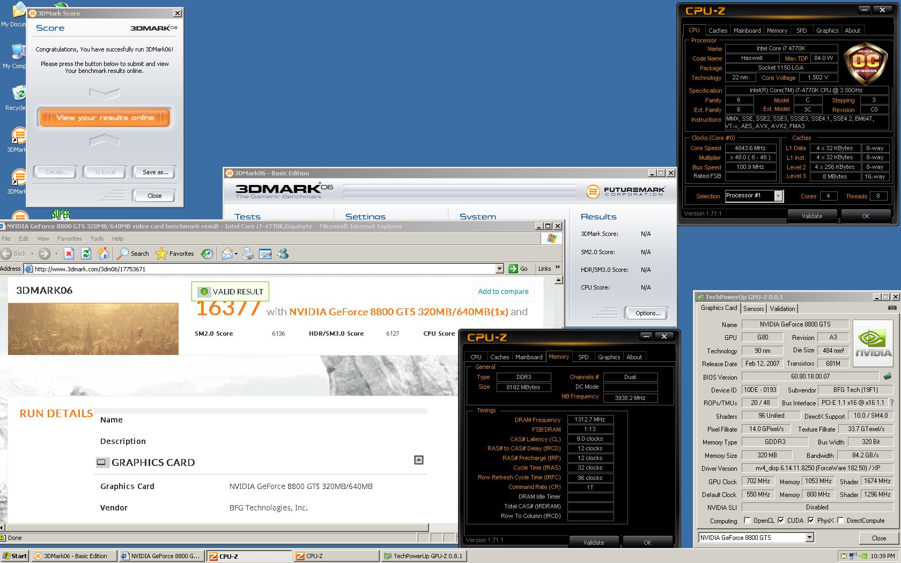Click the Go arrow button beside address bar
Screen dimensions: 901x563
point(513,269)
